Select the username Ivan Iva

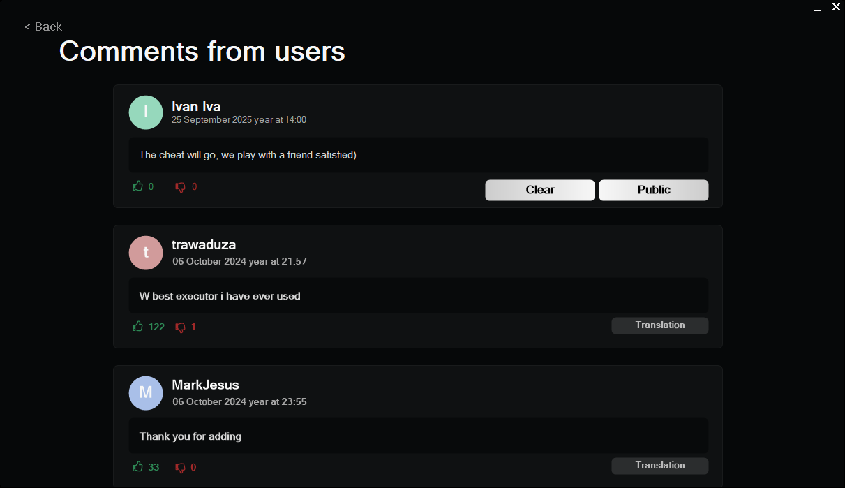pyautogui.click(x=196, y=106)
